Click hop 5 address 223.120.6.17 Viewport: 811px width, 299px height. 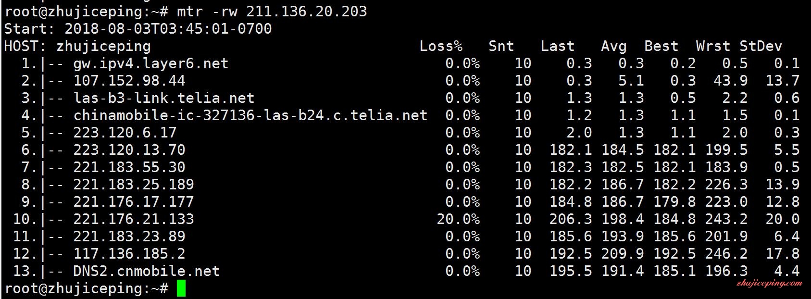pyautogui.click(x=125, y=133)
